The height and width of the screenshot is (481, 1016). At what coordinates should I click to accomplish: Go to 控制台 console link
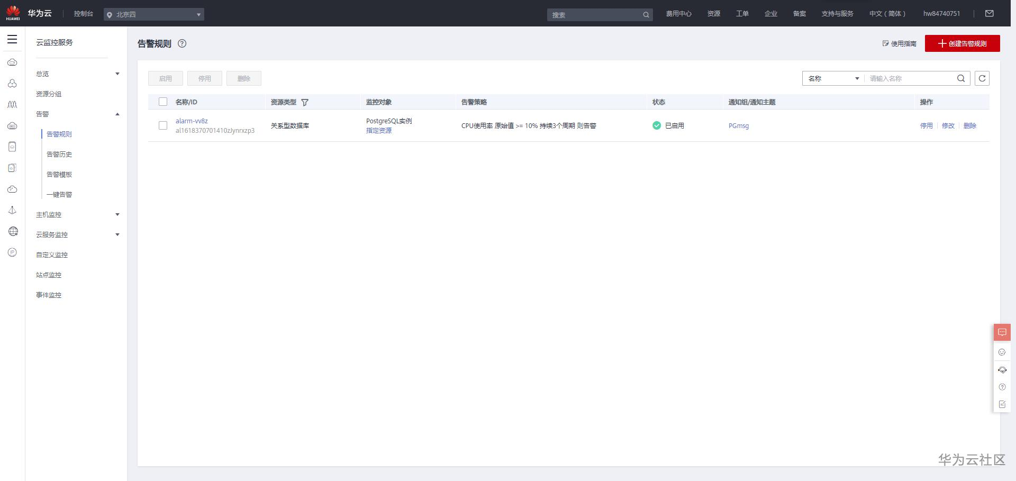click(84, 14)
